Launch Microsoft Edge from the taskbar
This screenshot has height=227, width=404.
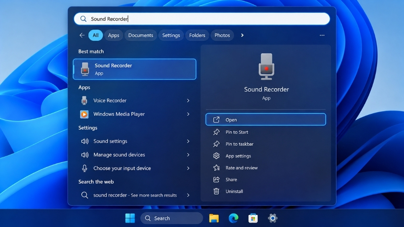234,218
